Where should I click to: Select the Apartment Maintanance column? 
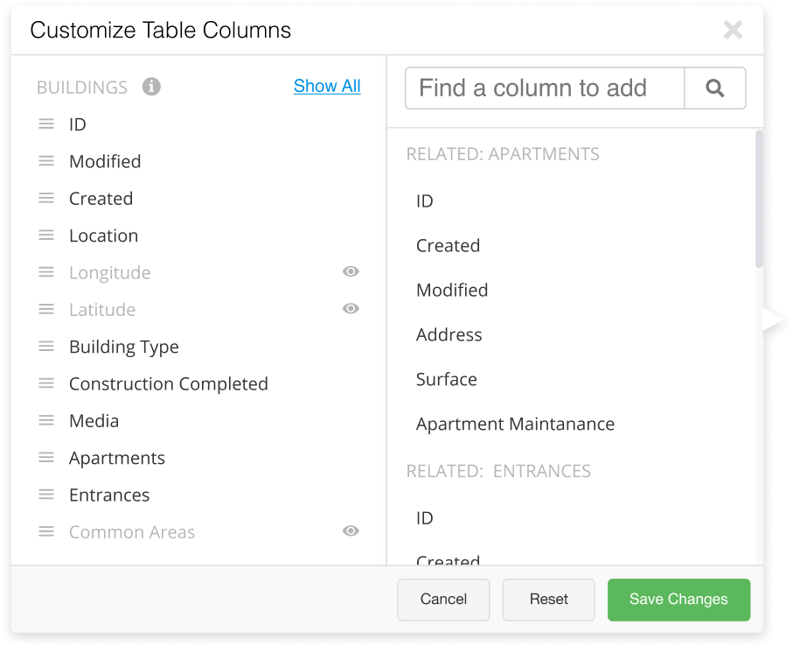514,423
